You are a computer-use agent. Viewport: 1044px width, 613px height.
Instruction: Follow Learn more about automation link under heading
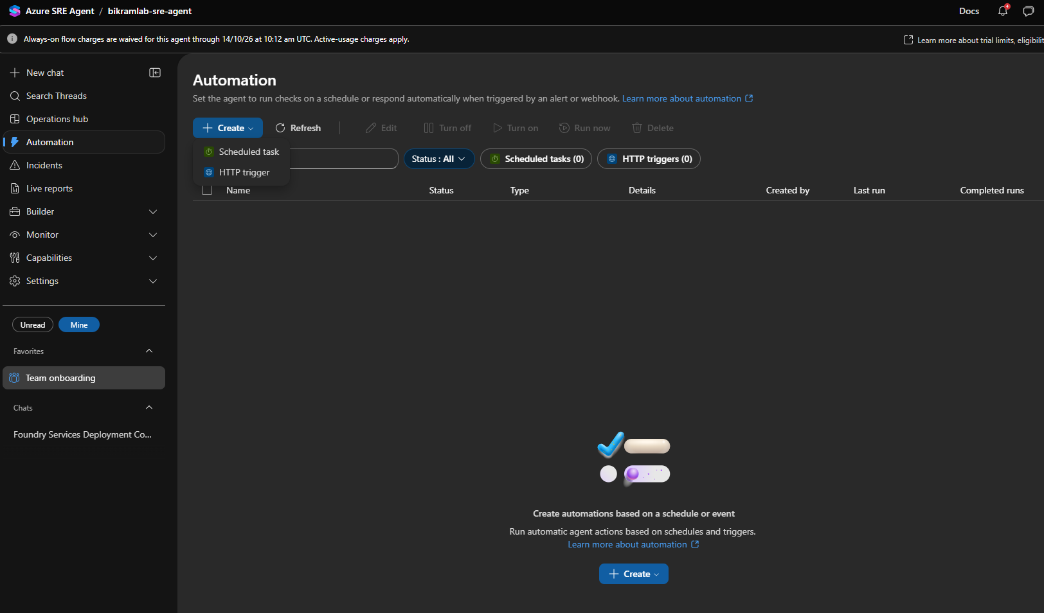tap(687, 98)
